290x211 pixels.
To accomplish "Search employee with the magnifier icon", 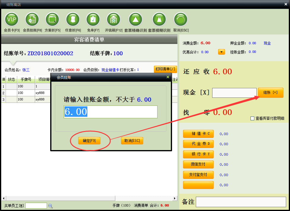I will tap(51, 206).
